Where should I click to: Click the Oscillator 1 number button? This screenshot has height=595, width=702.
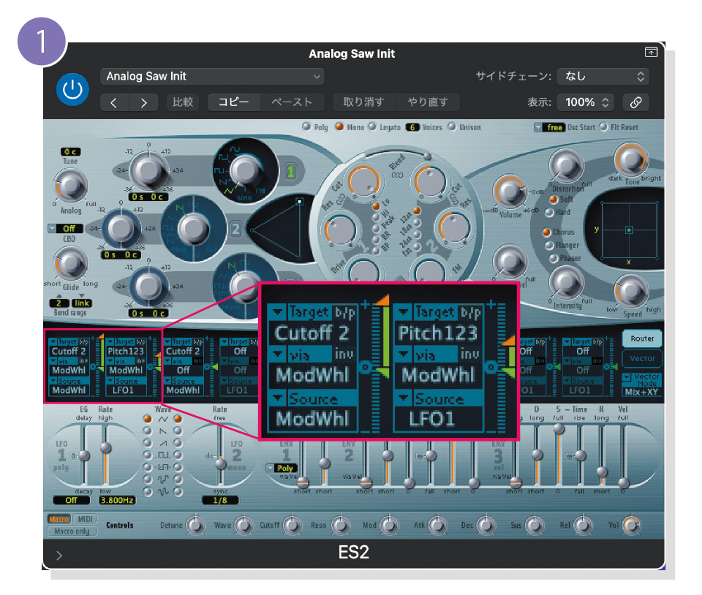tap(290, 171)
